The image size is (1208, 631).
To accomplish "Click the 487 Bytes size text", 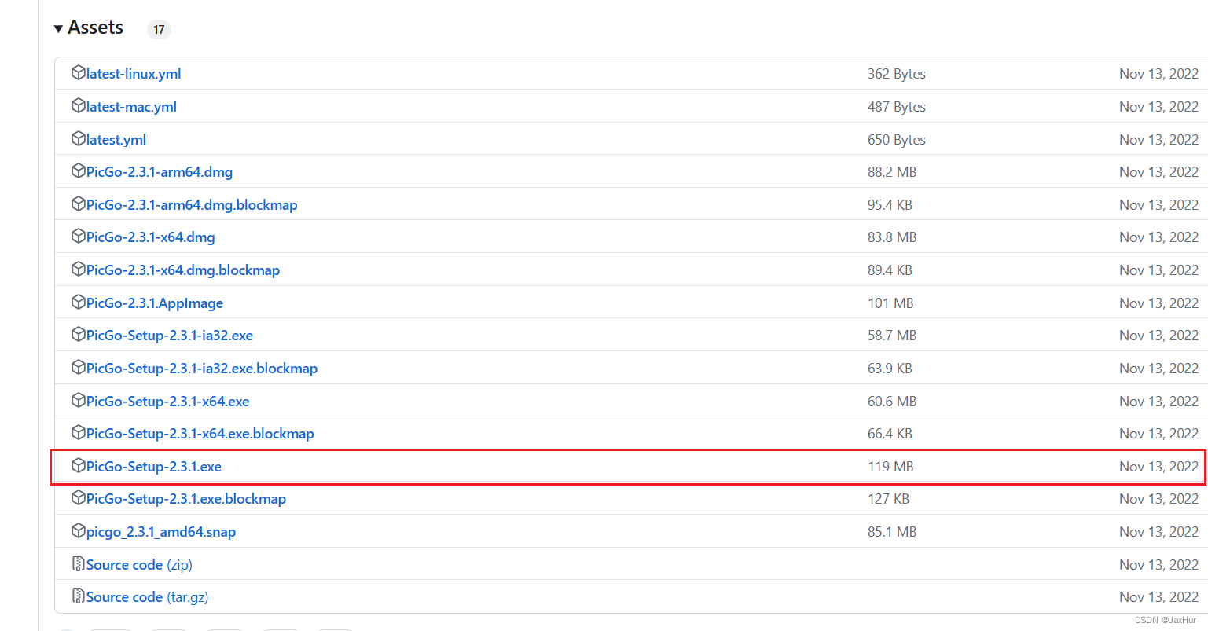I will point(897,107).
